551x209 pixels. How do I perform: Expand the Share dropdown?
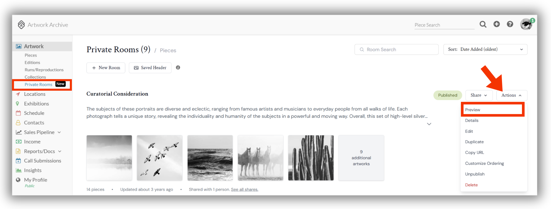(479, 95)
